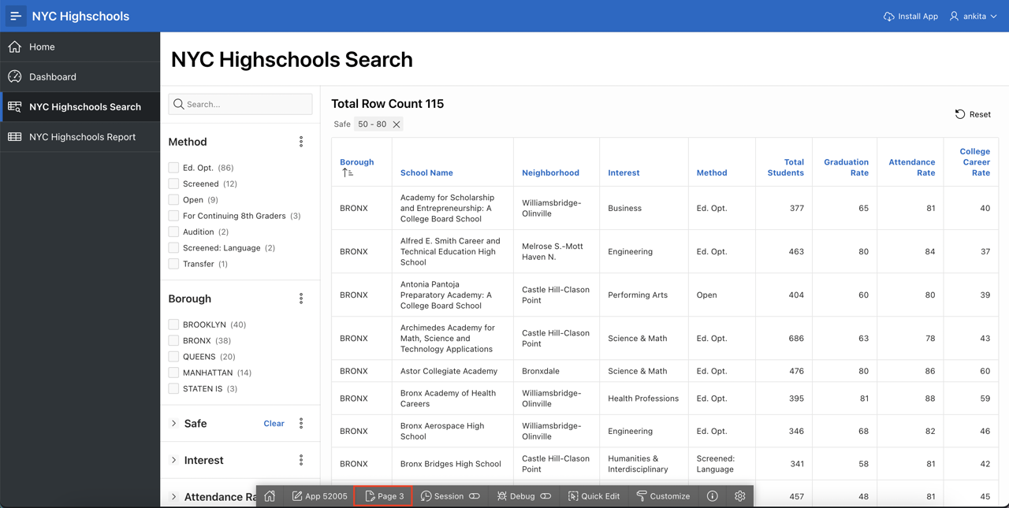Open NYC Highschools Report page
This screenshot has width=1009, height=508.
(82, 137)
